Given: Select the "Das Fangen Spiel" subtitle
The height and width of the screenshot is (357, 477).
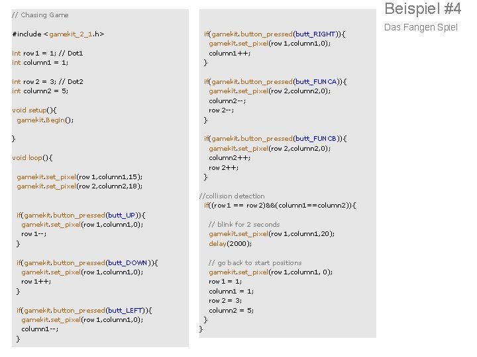Looking at the screenshot, I should [421, 27].
